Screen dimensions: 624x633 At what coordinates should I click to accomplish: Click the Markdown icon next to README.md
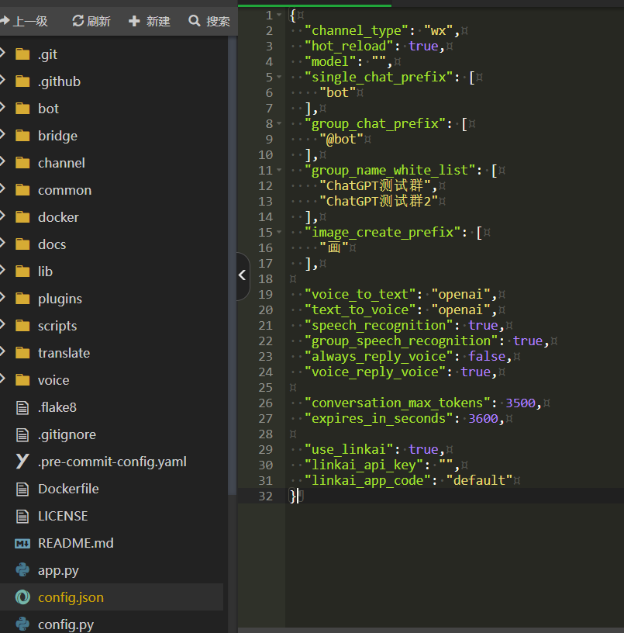click(x=22, y=543)
